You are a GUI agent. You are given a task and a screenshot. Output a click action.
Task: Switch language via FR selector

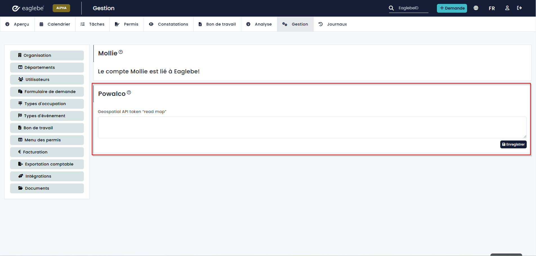pos(492,8)
